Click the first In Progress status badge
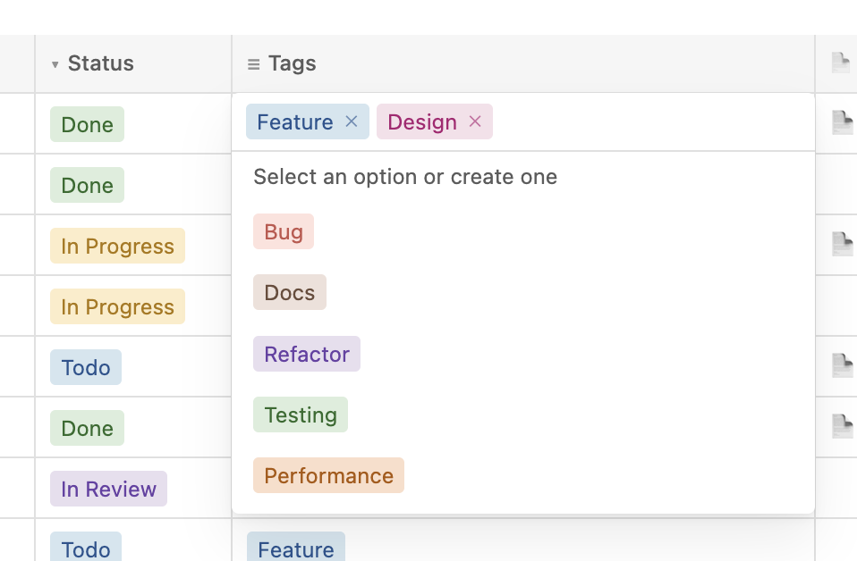Image resolution: width=857 pixels, height=561 pixels. click(117, 246)
